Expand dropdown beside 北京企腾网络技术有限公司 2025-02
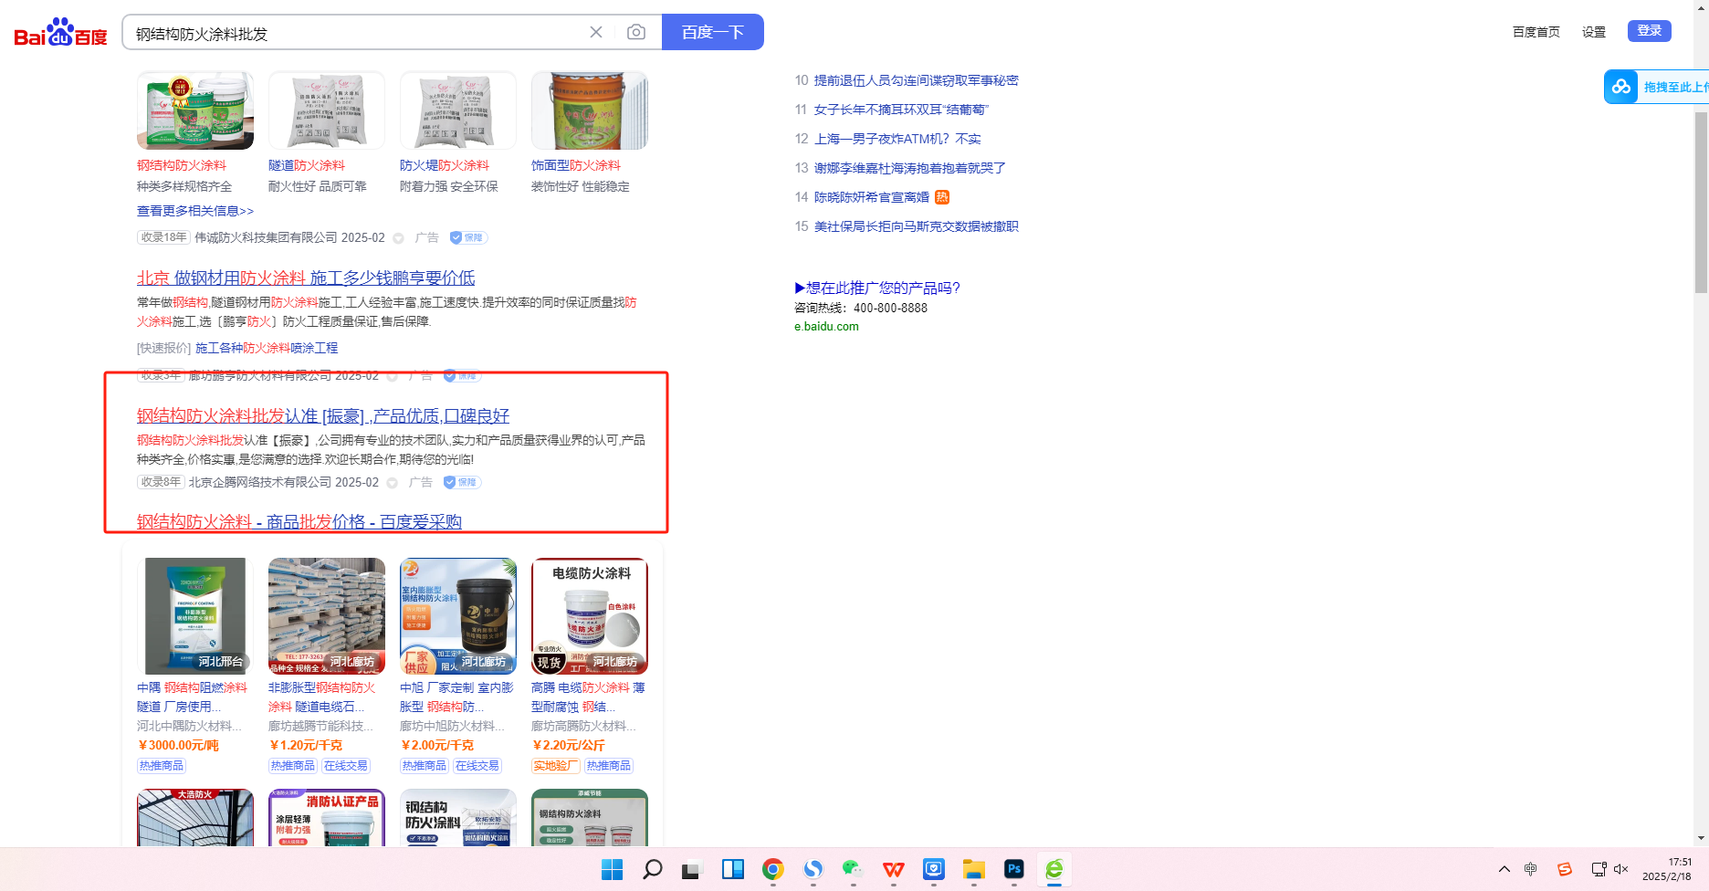1709x891 pixels. 392,483
